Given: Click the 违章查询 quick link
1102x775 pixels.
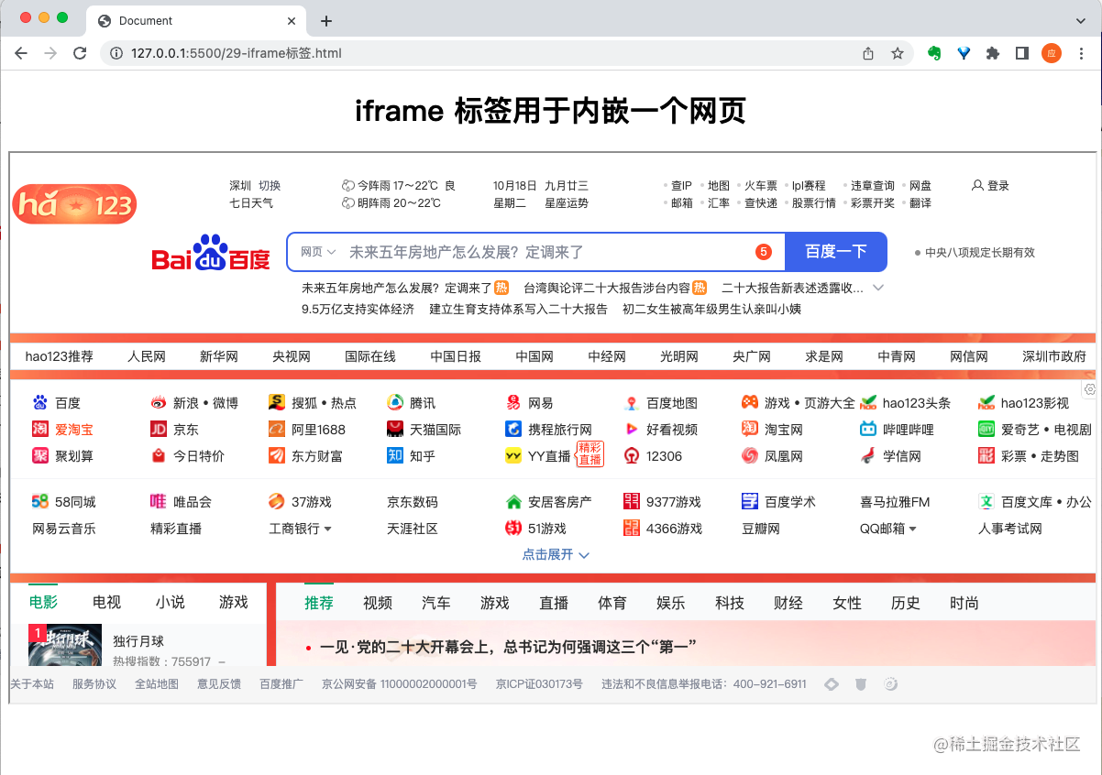Looking at the screenshot, I should [x=872, y=185].
